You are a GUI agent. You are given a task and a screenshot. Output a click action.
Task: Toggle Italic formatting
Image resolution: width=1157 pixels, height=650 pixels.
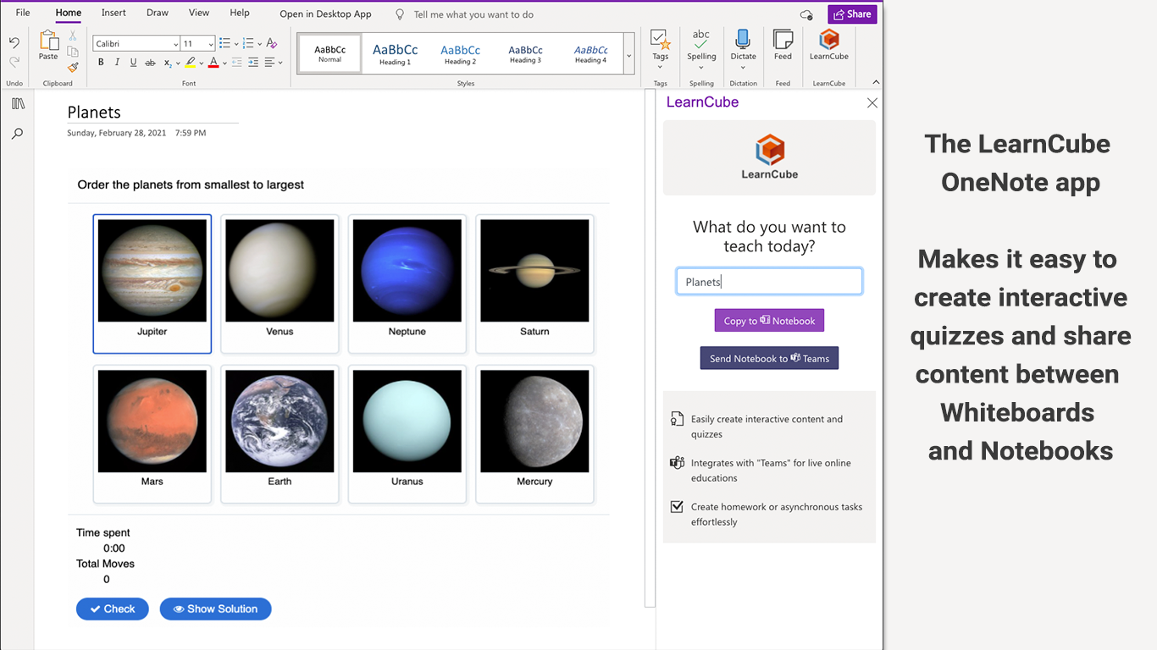(117, 63)
